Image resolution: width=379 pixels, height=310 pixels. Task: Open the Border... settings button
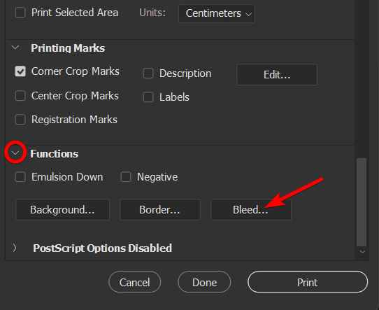160,210
